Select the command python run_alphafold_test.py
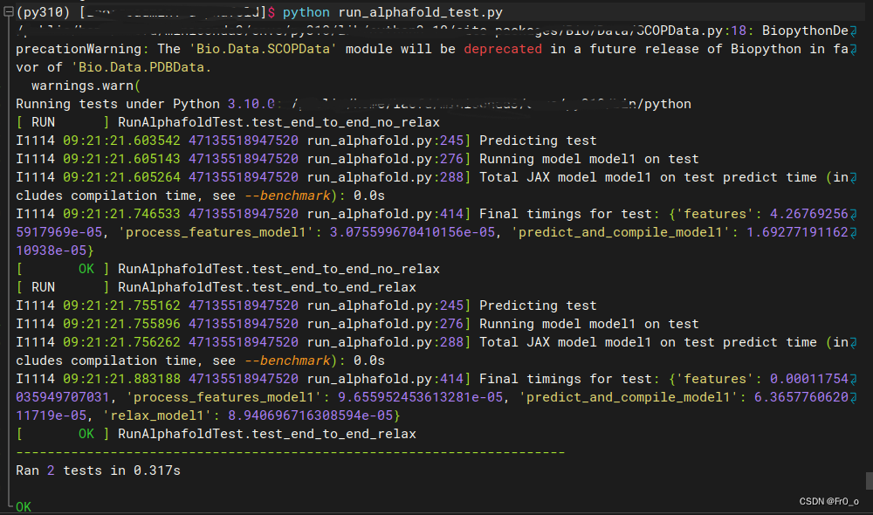This screenshot has width=873, height=515. point(392,11)
